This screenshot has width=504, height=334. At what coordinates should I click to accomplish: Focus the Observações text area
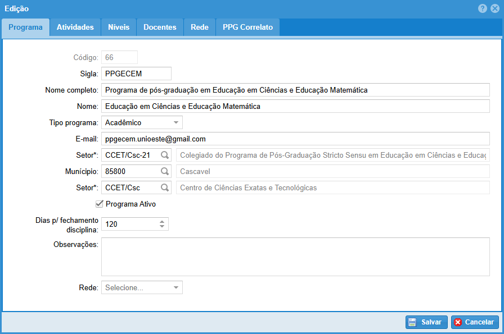295,257
